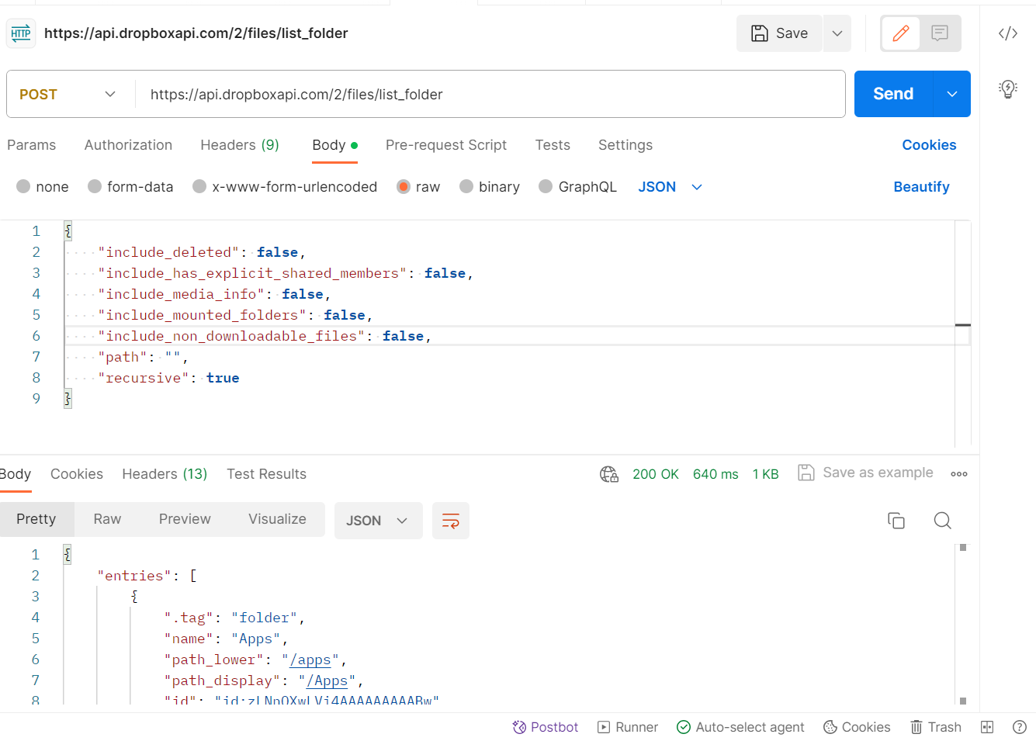Image resolution: width=1036 pixels, height=741 pixels.
Task: Open the code snippet panel icon
Action: 1008,33
